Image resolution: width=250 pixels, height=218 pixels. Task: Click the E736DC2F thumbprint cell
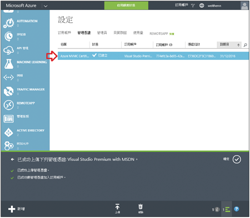click(202, 56)
